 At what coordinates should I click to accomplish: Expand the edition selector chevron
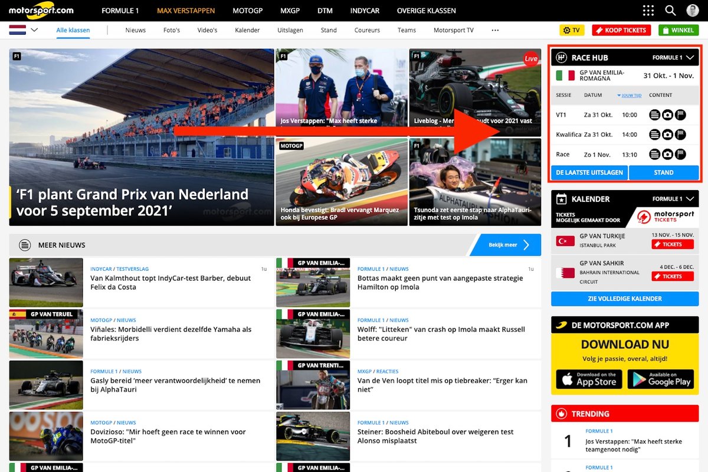tap(34, 29)
